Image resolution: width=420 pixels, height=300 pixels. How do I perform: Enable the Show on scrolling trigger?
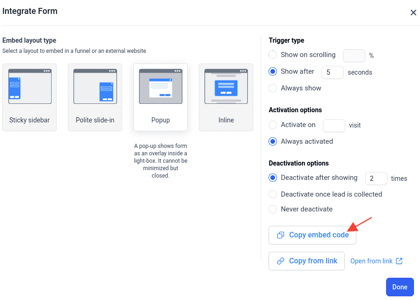[273, 55]
